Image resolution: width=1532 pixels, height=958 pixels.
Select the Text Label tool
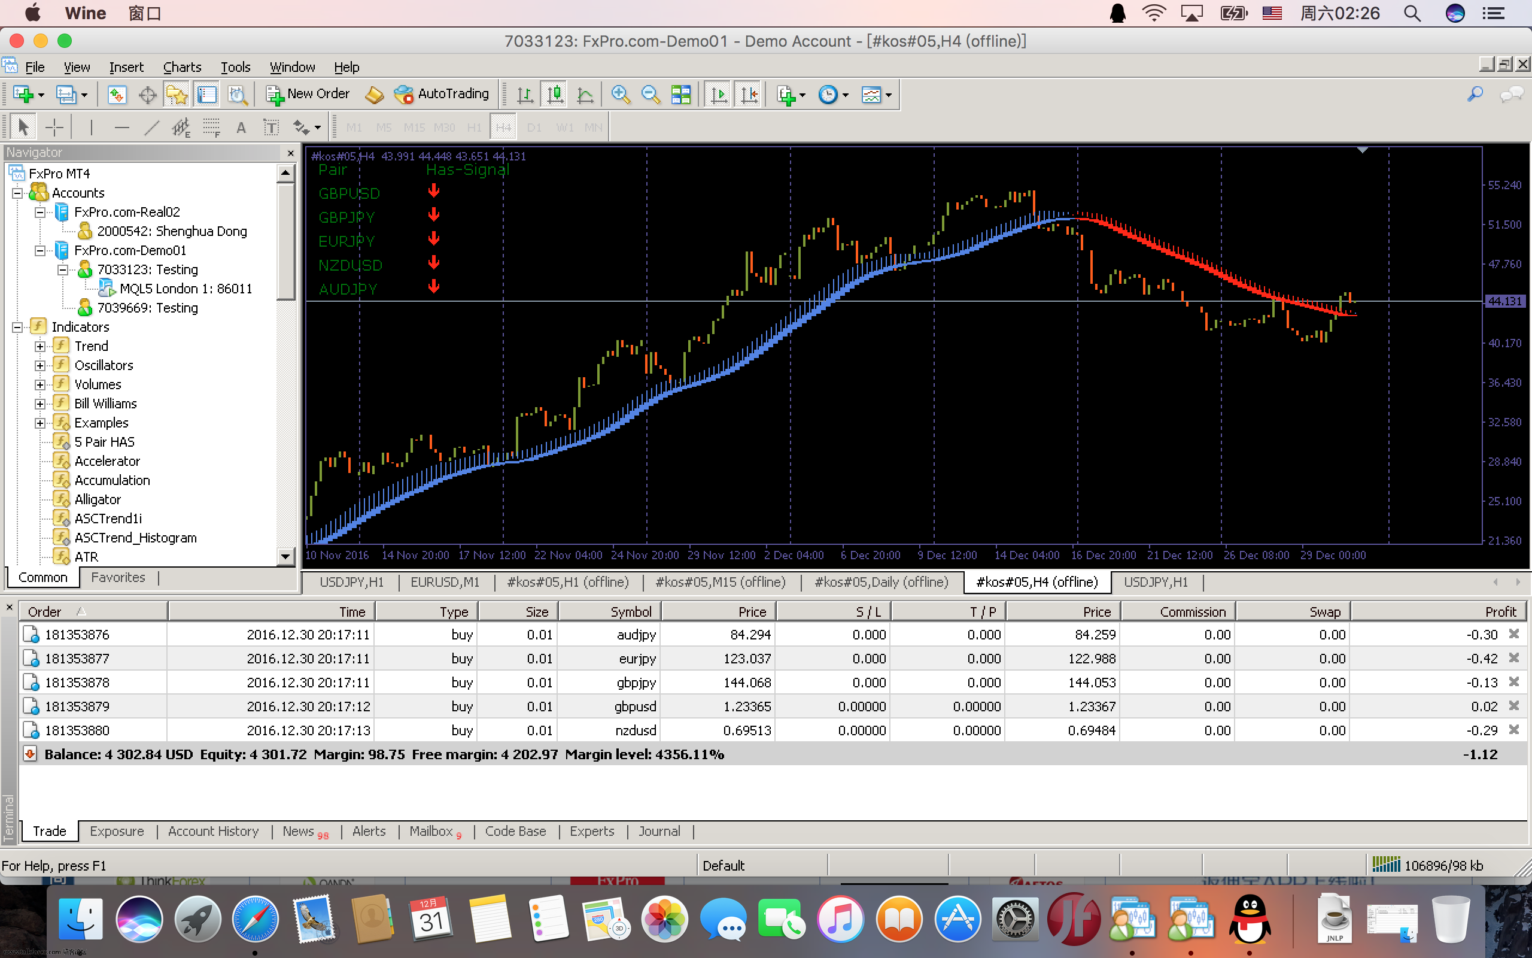[x=271, y=128]
